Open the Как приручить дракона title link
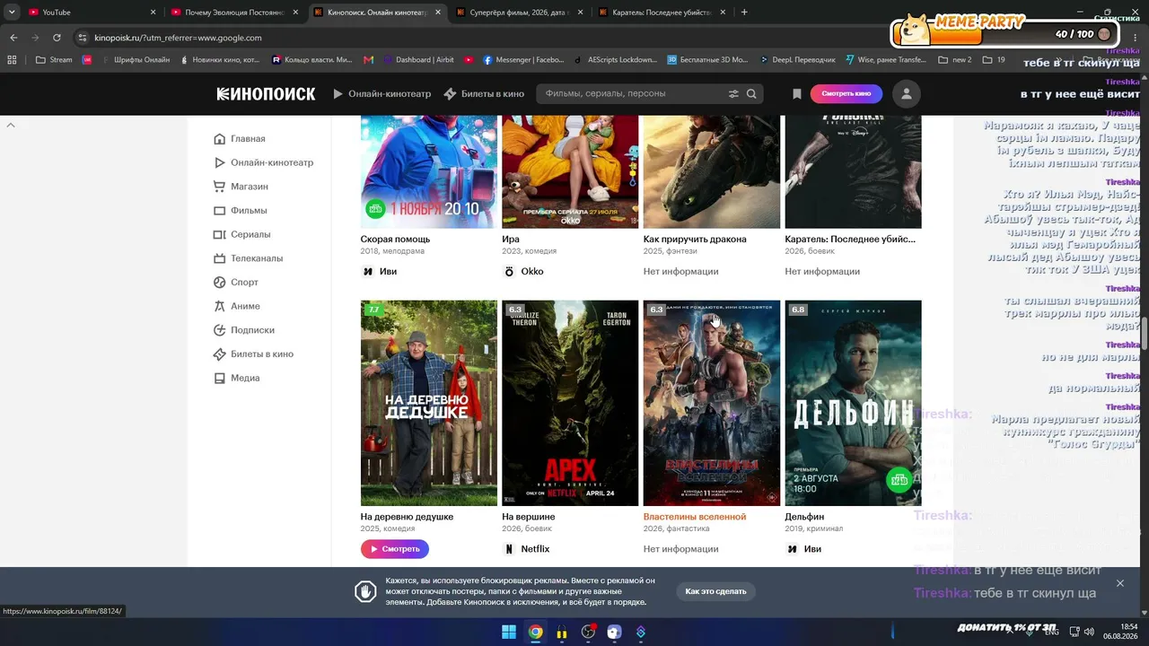The image size is (1149, 646). click(695, 240)
